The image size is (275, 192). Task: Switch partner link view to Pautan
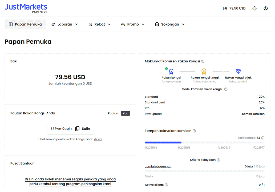point(113,113)
